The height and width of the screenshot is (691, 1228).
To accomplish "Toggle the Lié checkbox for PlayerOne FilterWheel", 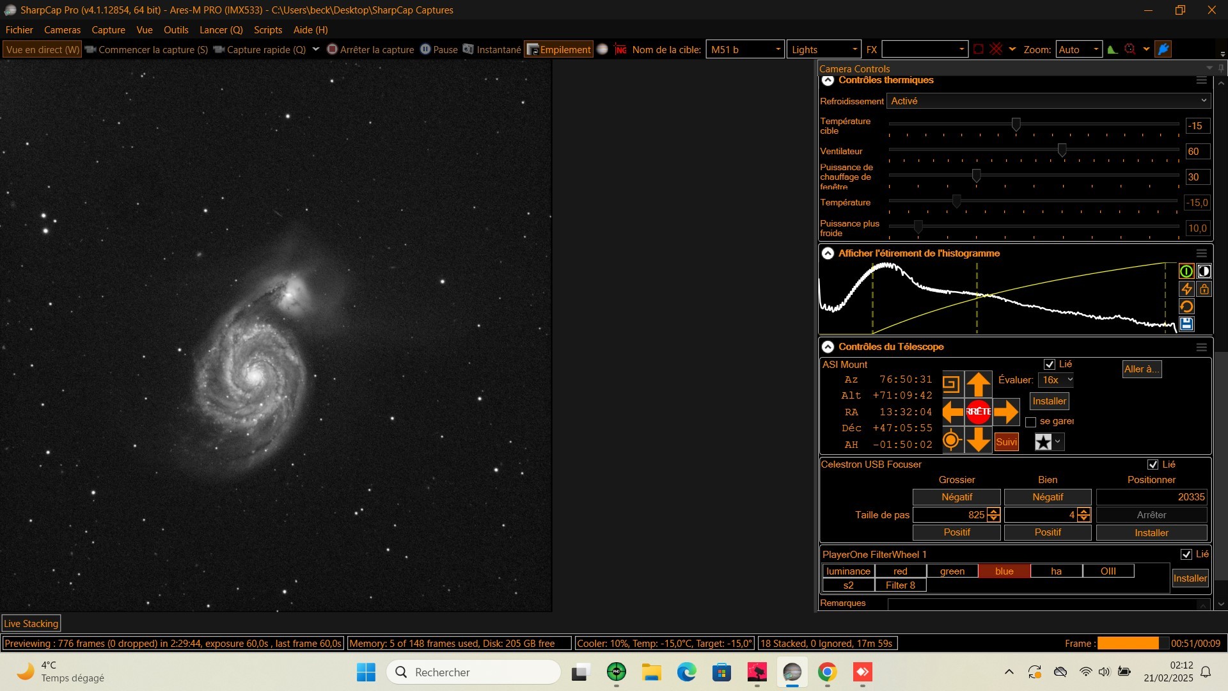I will tap(1186, 554).
